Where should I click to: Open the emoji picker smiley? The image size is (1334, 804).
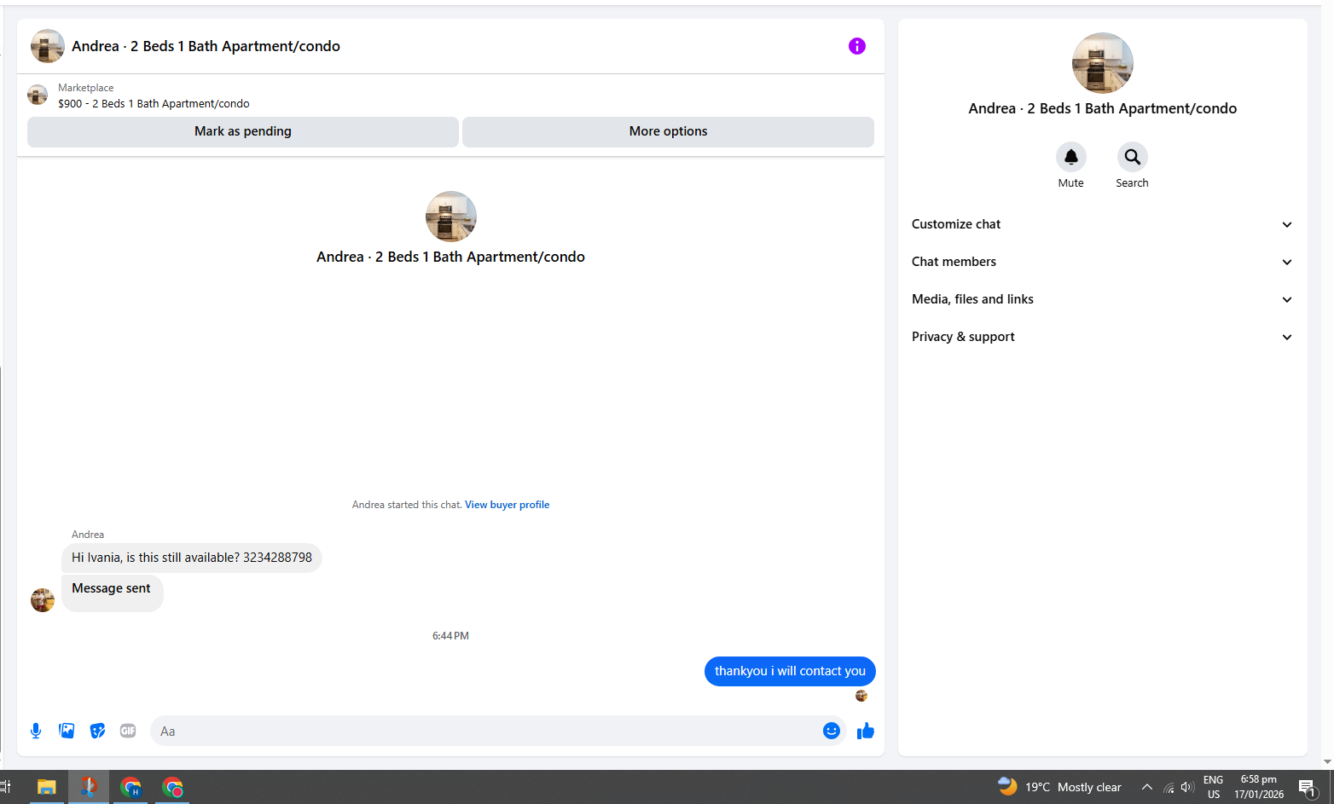pos(832,731)
